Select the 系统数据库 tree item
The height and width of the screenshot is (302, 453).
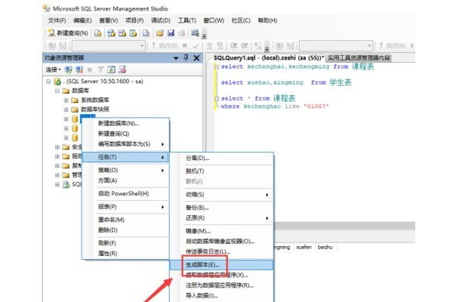point(94,100)
